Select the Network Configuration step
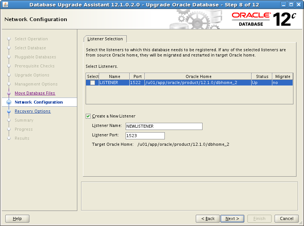 tap(39, 102)
